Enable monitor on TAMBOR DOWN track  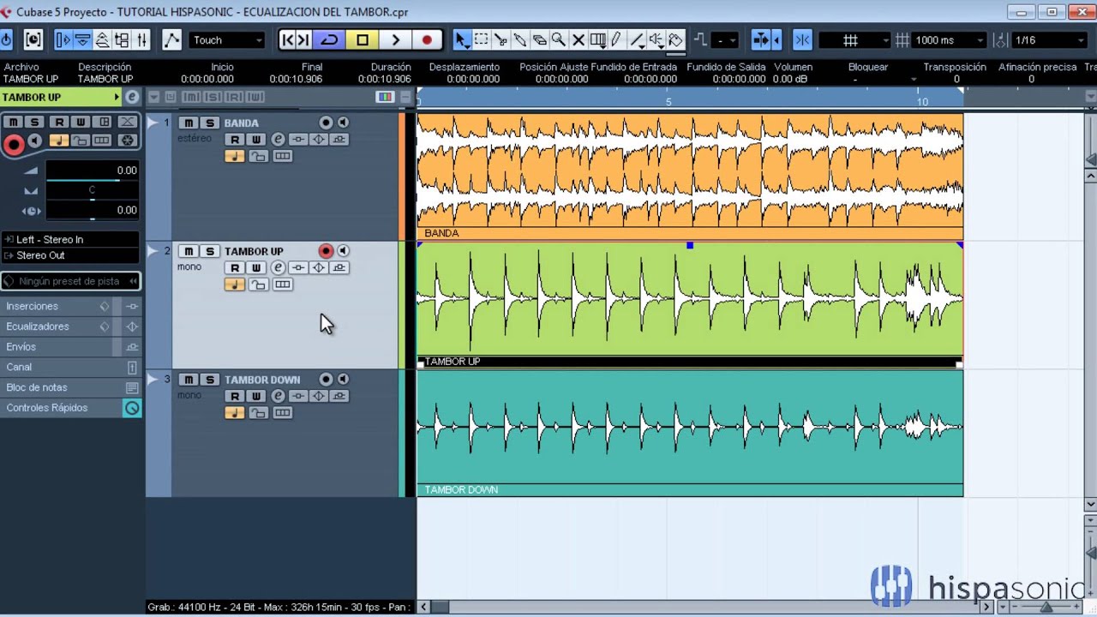point(343,380)
